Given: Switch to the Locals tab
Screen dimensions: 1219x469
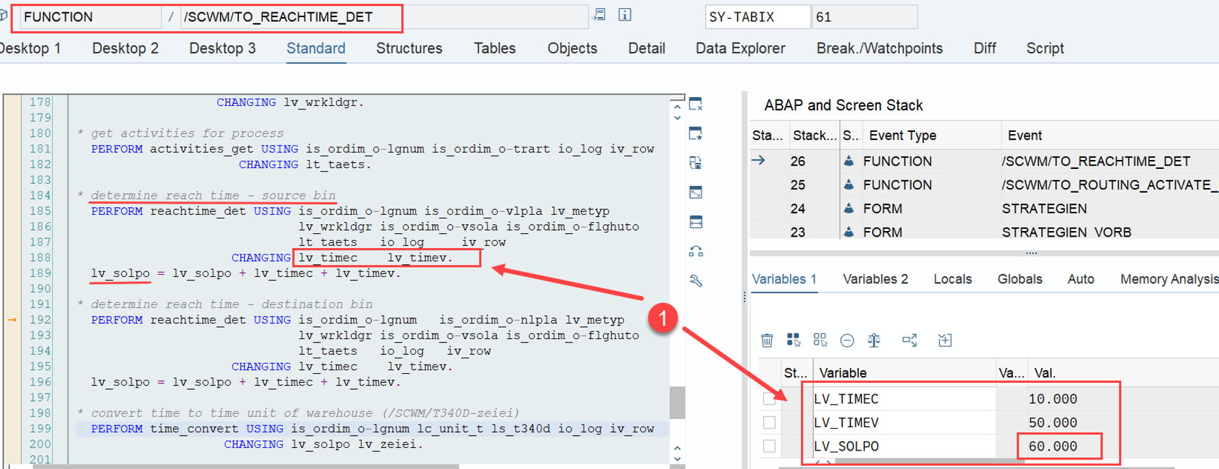Looking at the screenshot, I should (x=953, y=279).
